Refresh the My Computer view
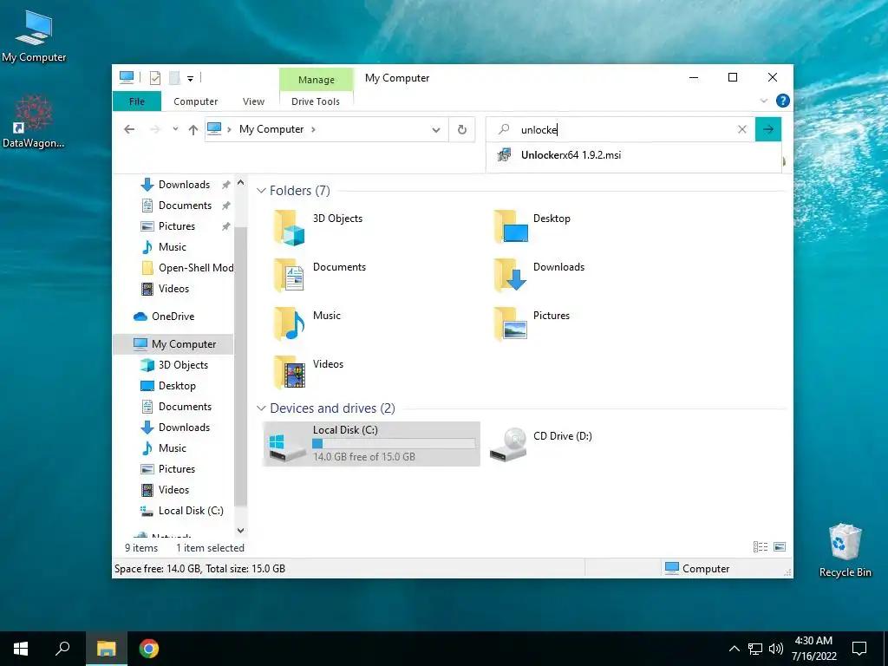The width and height of the screenshot is (888, 666). (462, 130)
